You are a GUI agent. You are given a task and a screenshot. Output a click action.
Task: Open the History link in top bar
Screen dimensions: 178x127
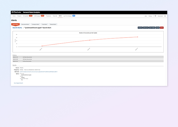coord(150,16)
